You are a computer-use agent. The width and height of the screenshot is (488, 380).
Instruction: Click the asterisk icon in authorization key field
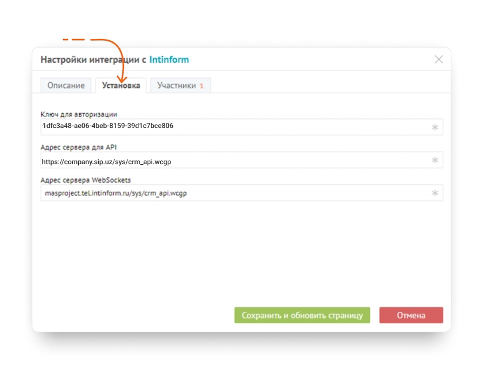point(435,127)
